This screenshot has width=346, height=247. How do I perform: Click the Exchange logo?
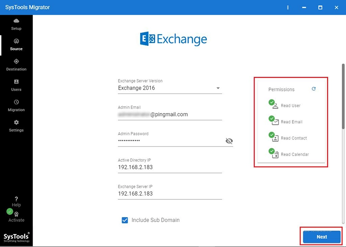coord(173,39)
